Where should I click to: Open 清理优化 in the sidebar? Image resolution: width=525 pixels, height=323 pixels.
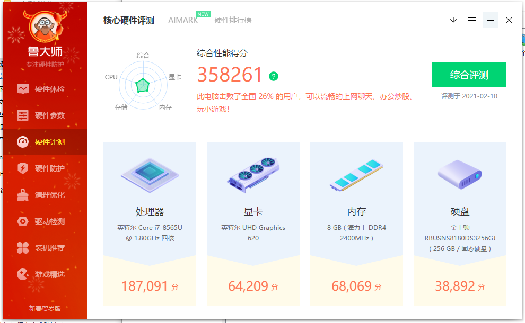[45, 195]
